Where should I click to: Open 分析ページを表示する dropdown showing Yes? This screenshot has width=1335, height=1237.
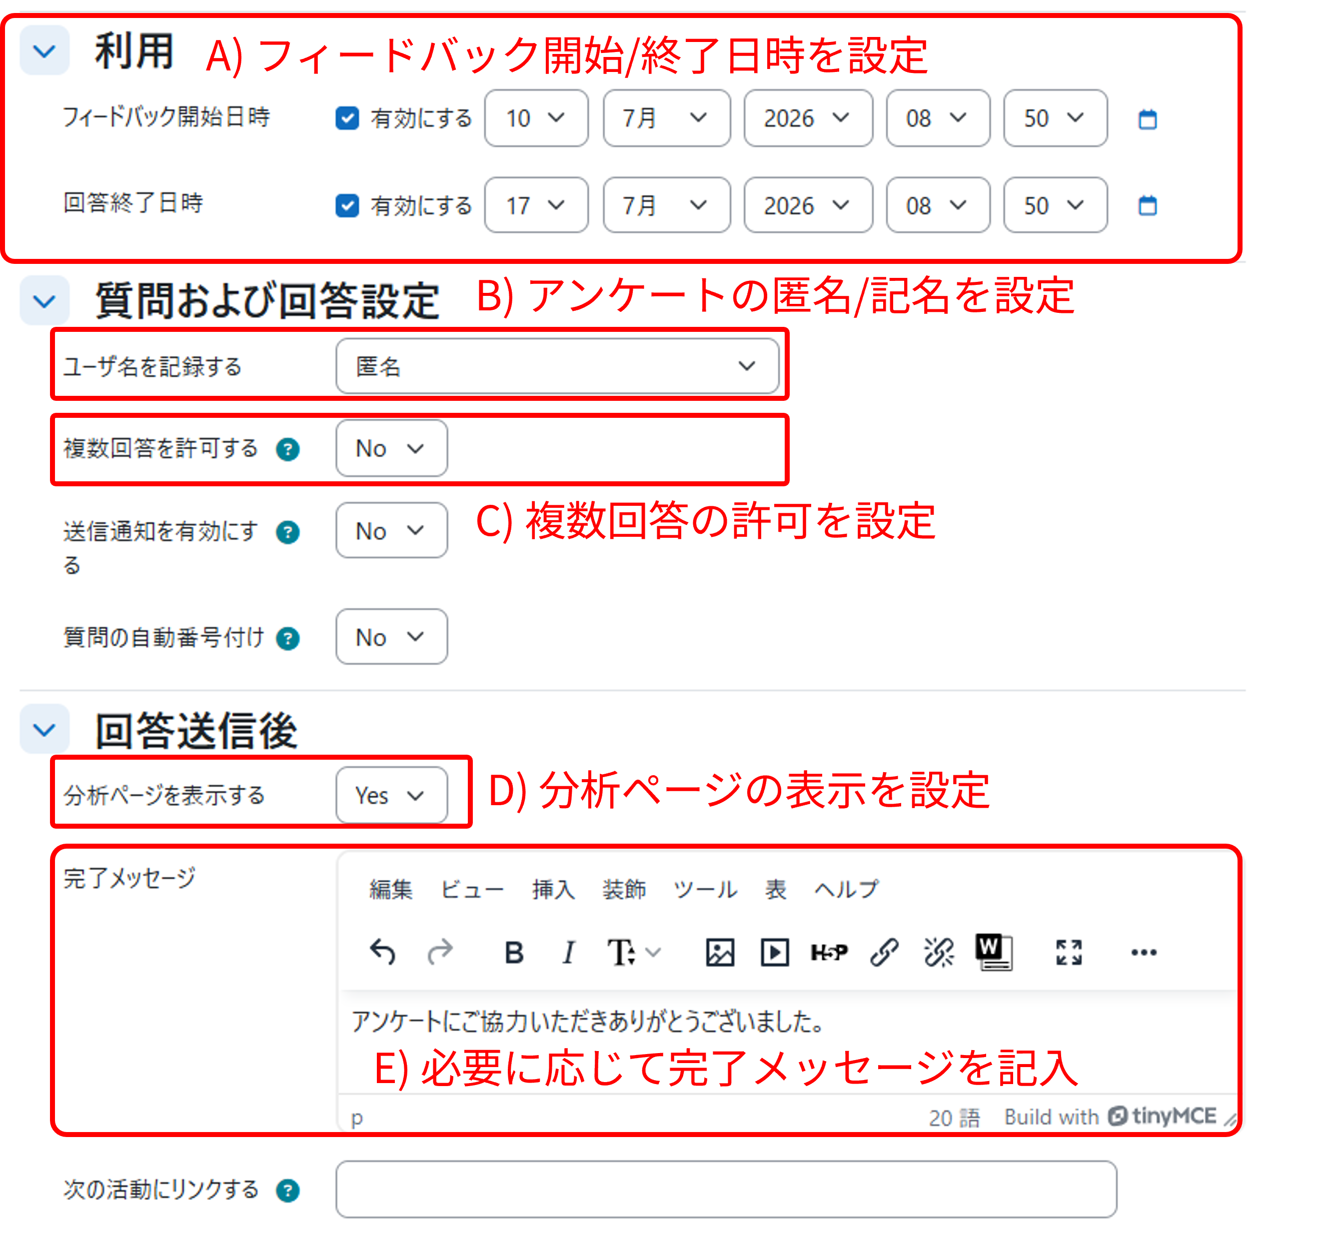point(392,795)
